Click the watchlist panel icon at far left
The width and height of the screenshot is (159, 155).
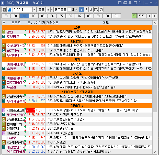tap(4, 10)
